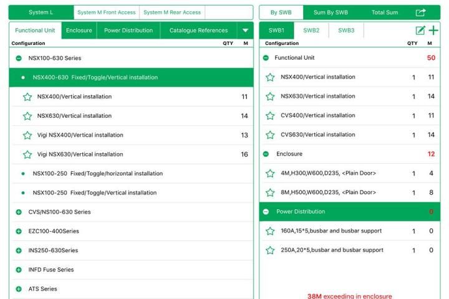Switch to Total Sum view
The height and width of the screenshot is (299, 449).
pos(386,12)
